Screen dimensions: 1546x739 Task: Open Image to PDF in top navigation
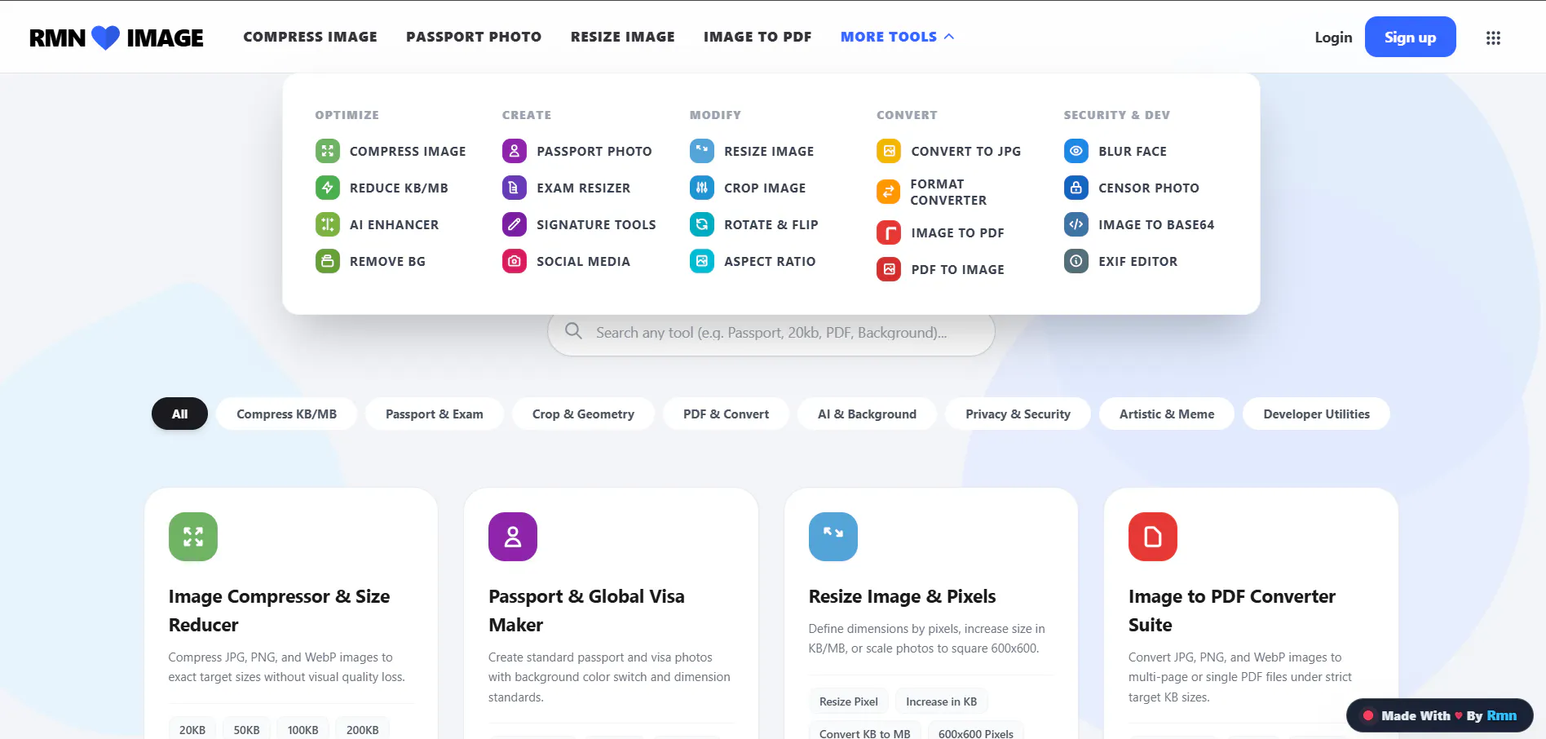point(758,37)
